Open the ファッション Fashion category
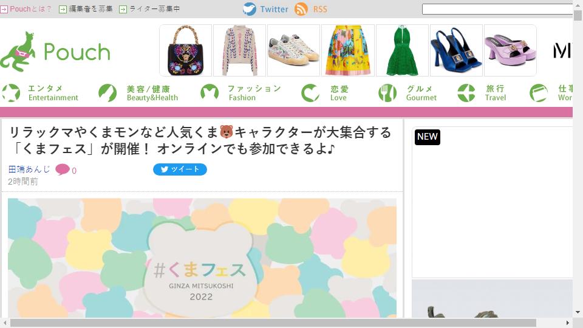 coord(254,93)
